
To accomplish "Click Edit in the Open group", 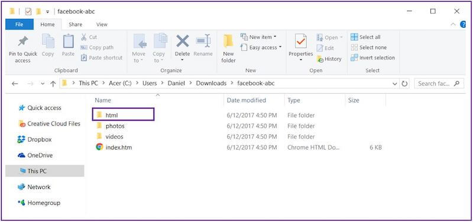I will (325, 48).
